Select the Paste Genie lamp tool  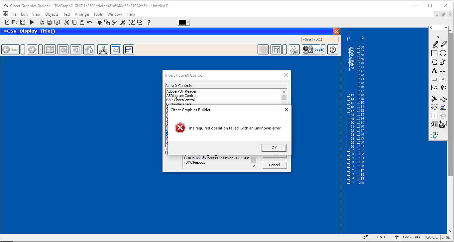point(443,99)
